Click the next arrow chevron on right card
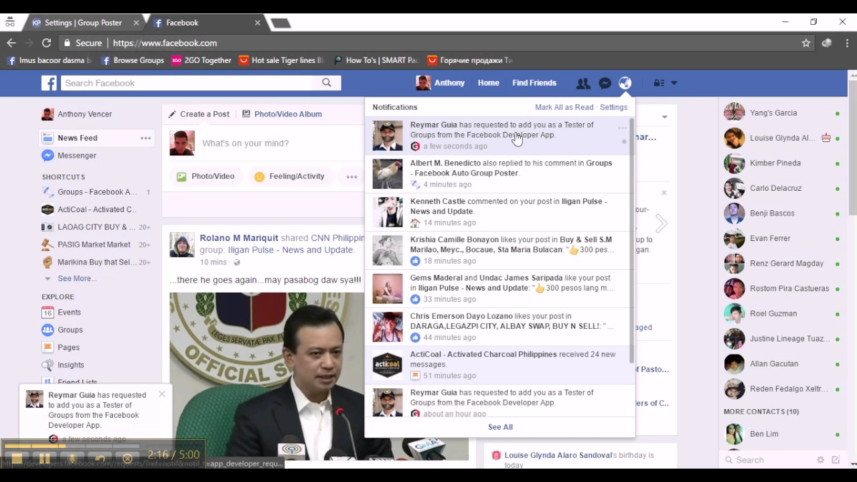The width and height of the screenshot is (857, 482). (661, 223)
